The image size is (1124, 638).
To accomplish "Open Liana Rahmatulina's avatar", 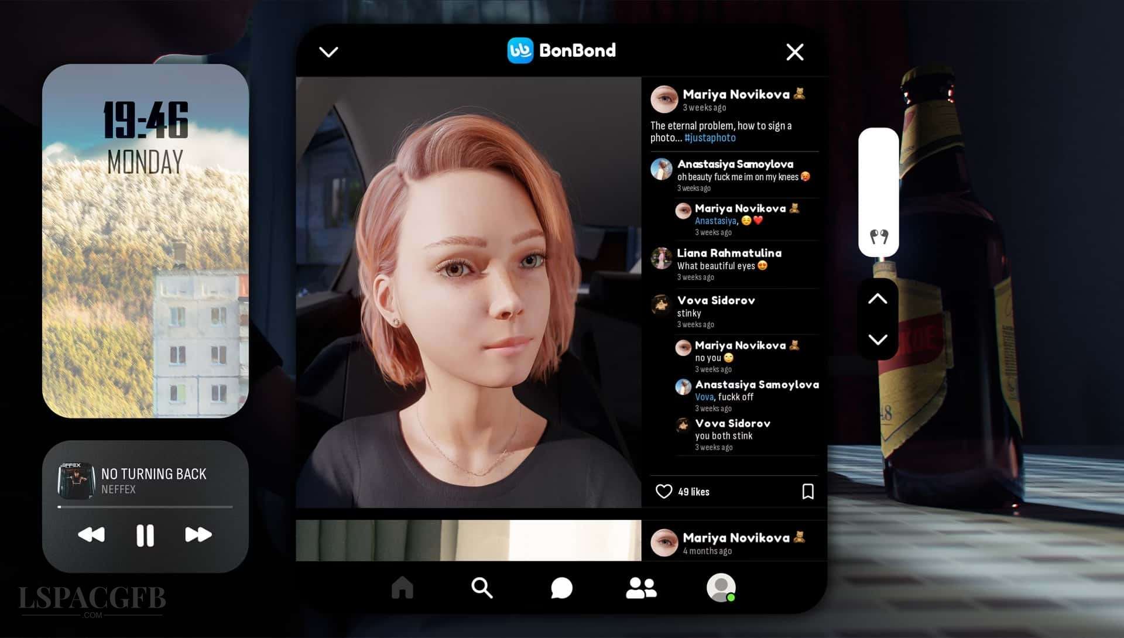I will tap(662, 258).
